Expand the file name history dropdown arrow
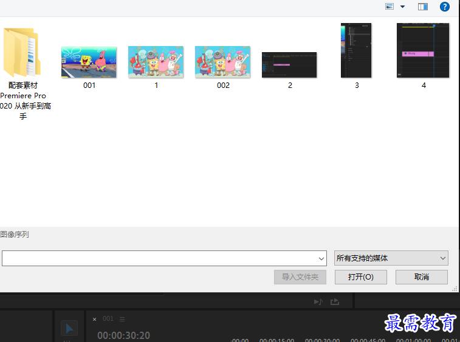 point(321,258)
